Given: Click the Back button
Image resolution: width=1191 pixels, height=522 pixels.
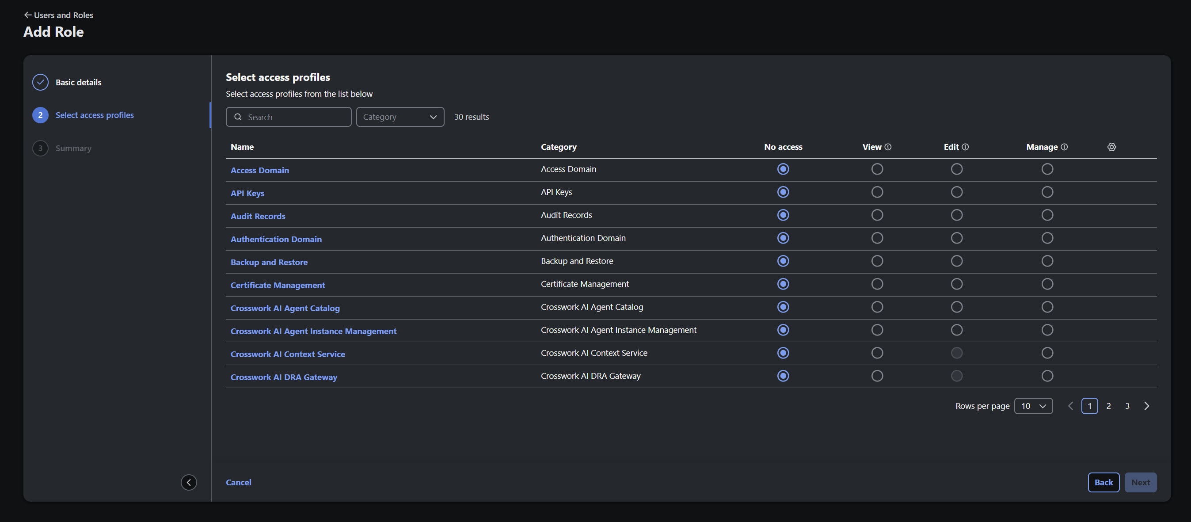Looking at the screenshot, I should pos(1103,482).
